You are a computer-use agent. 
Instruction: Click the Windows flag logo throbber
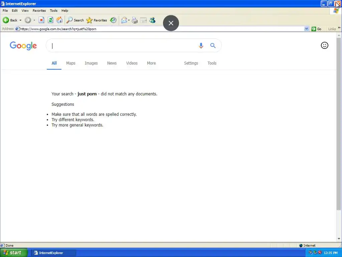[336, 11]
